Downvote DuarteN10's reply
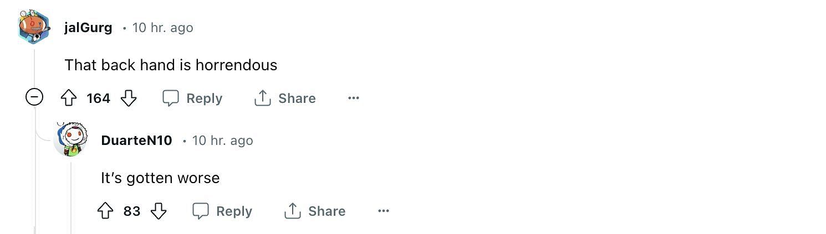The width and height of the screenshot is (826, 234). pyautogui.click(x=159, y=211)
